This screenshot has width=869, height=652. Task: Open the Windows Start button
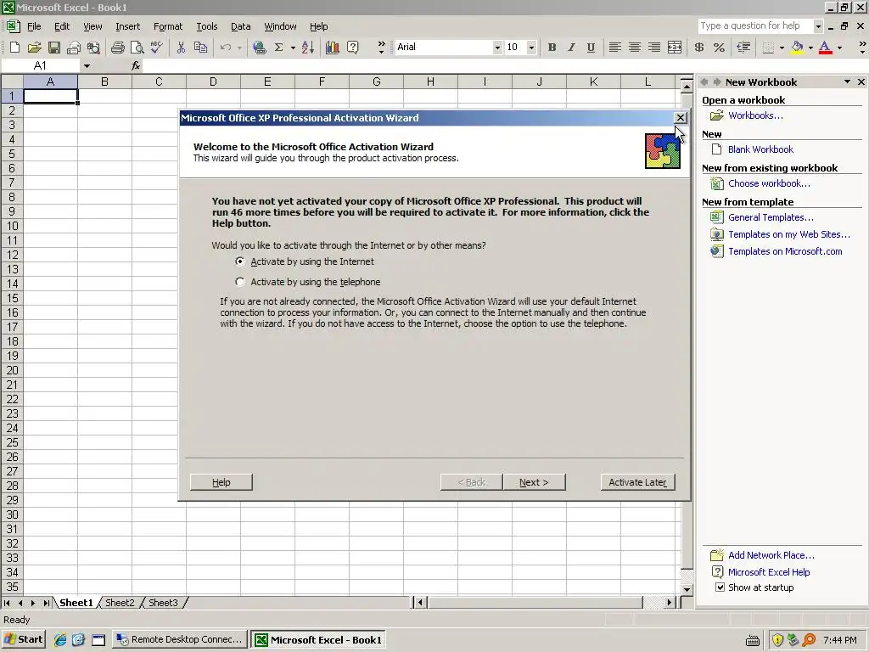23,639
